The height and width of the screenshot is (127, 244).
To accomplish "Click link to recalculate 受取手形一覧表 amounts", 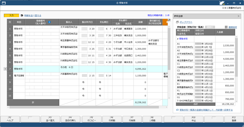I will coord(206,110).
